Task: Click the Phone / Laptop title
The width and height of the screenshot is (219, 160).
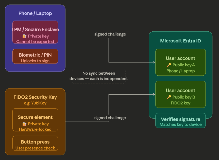Action: coord(35,13)
